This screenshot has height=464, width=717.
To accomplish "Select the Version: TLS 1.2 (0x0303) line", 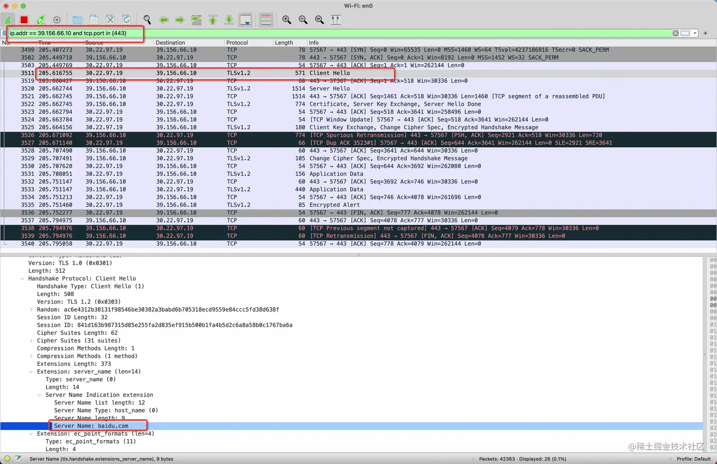I will 79,302.
